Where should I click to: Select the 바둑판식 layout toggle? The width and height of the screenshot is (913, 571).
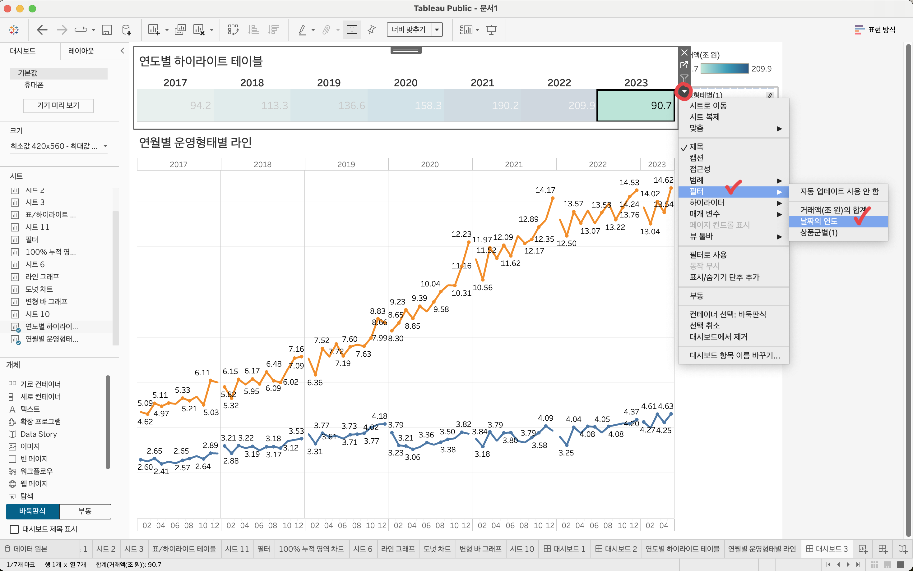click(x=33, y=511)
